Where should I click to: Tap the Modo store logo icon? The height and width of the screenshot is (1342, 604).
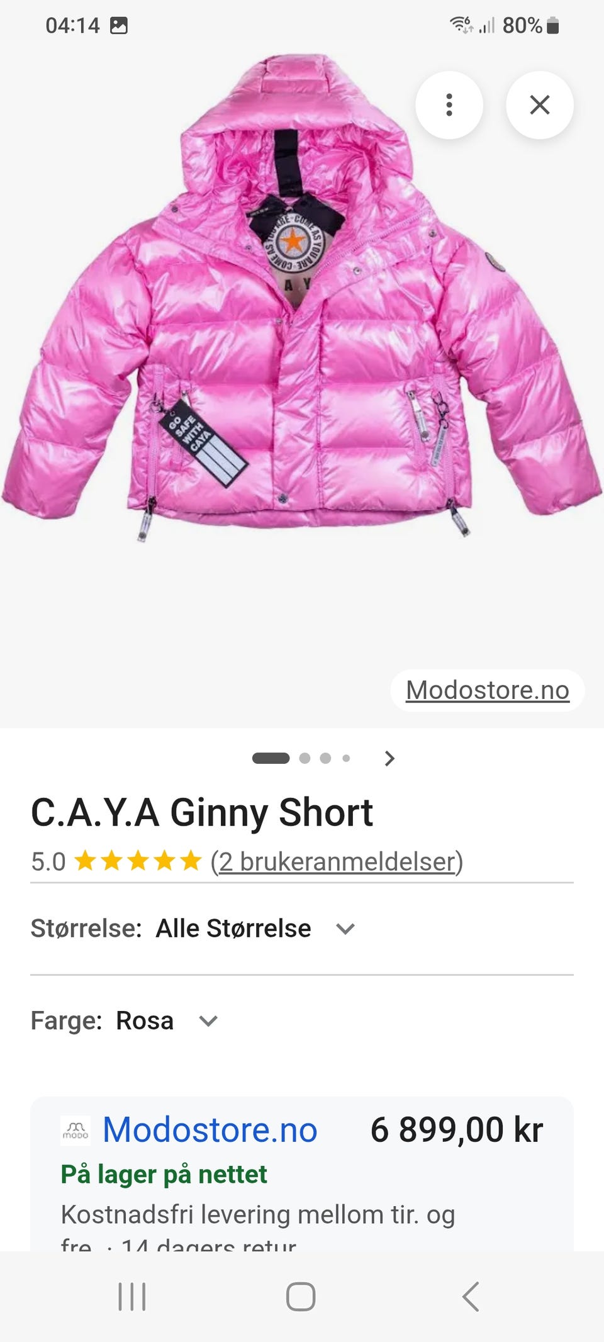coord(75,1130)
